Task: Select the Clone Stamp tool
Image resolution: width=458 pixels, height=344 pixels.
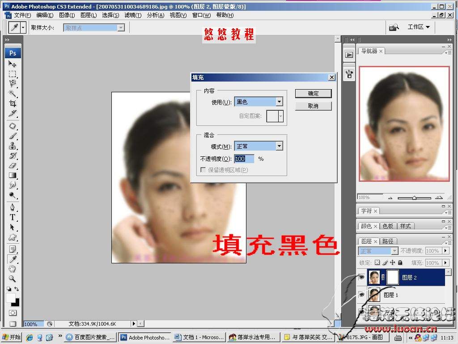Action: tap(12, 146)
